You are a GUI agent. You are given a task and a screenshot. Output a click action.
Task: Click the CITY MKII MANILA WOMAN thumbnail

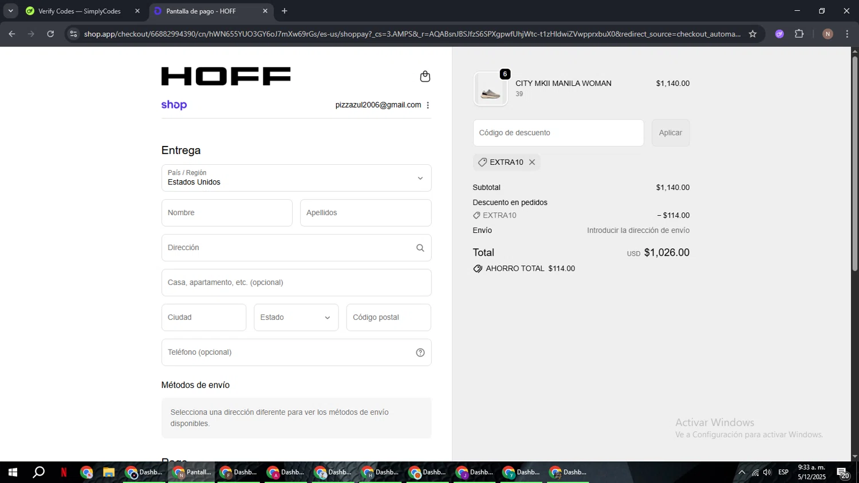(x=491, y=89)
